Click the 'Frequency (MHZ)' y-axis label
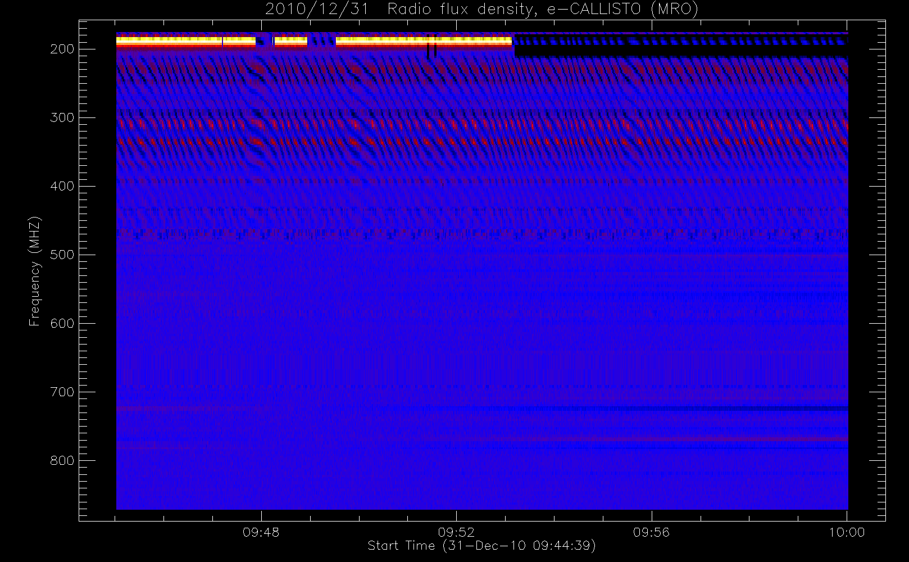 pos(35,271)
